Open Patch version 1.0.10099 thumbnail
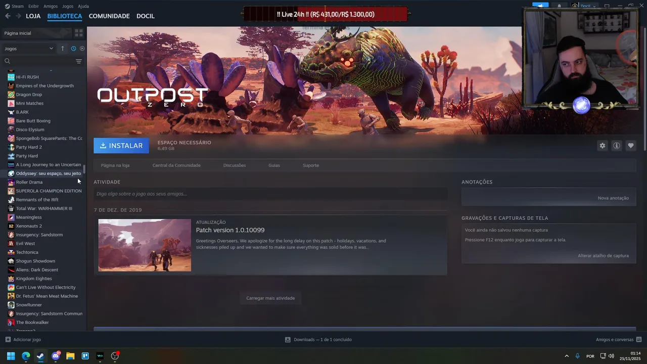647x364 pixels. point(145,245)
